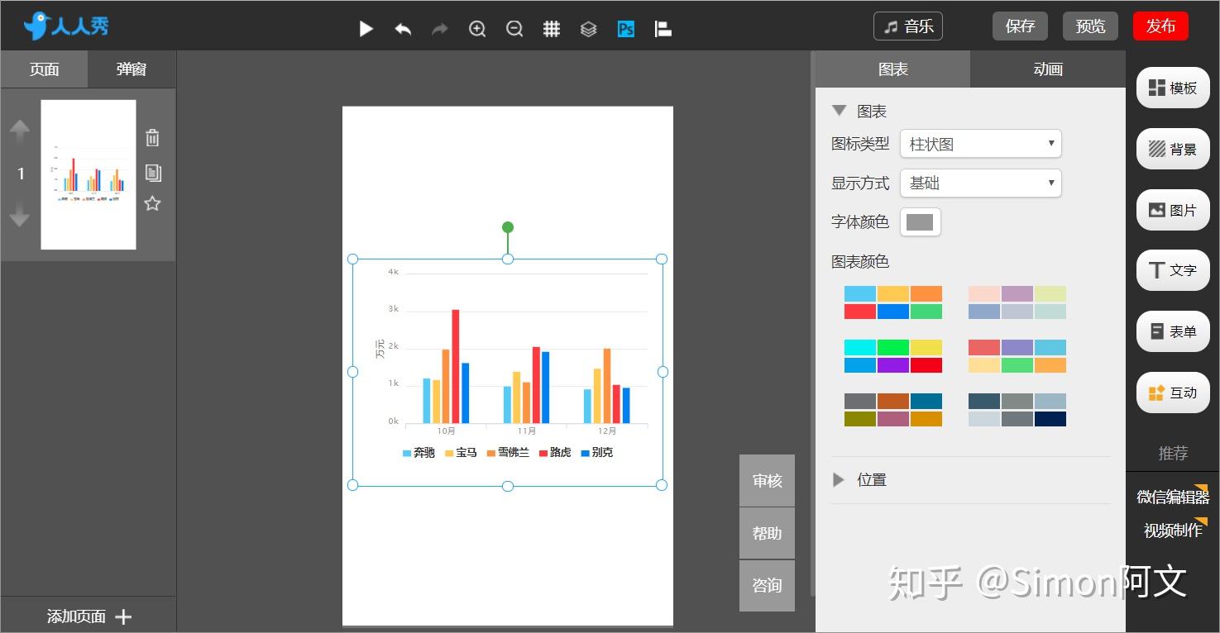Image resolution: width=1220 pixels, height=633 pixels.
Task: Open the 视频制作 link
Action: [1172, 530]
